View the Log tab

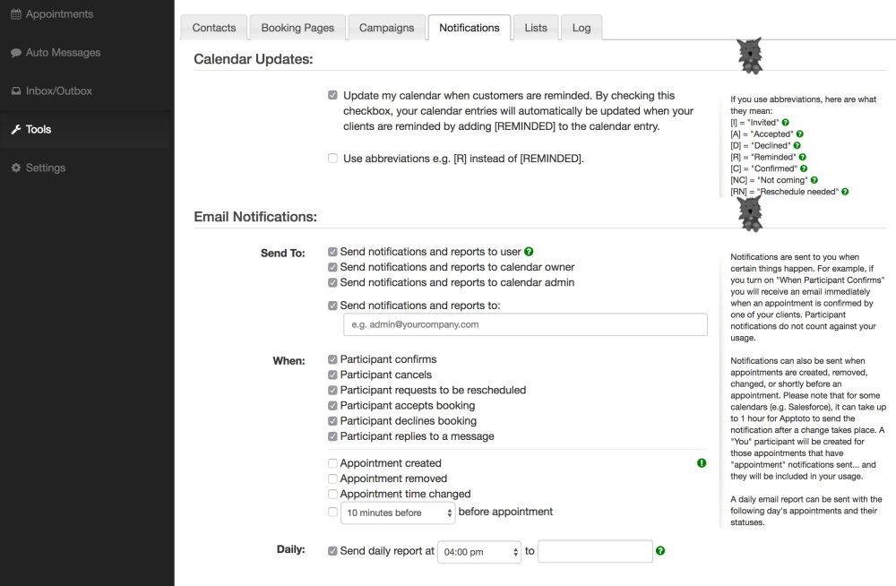[x=582, y=28]
